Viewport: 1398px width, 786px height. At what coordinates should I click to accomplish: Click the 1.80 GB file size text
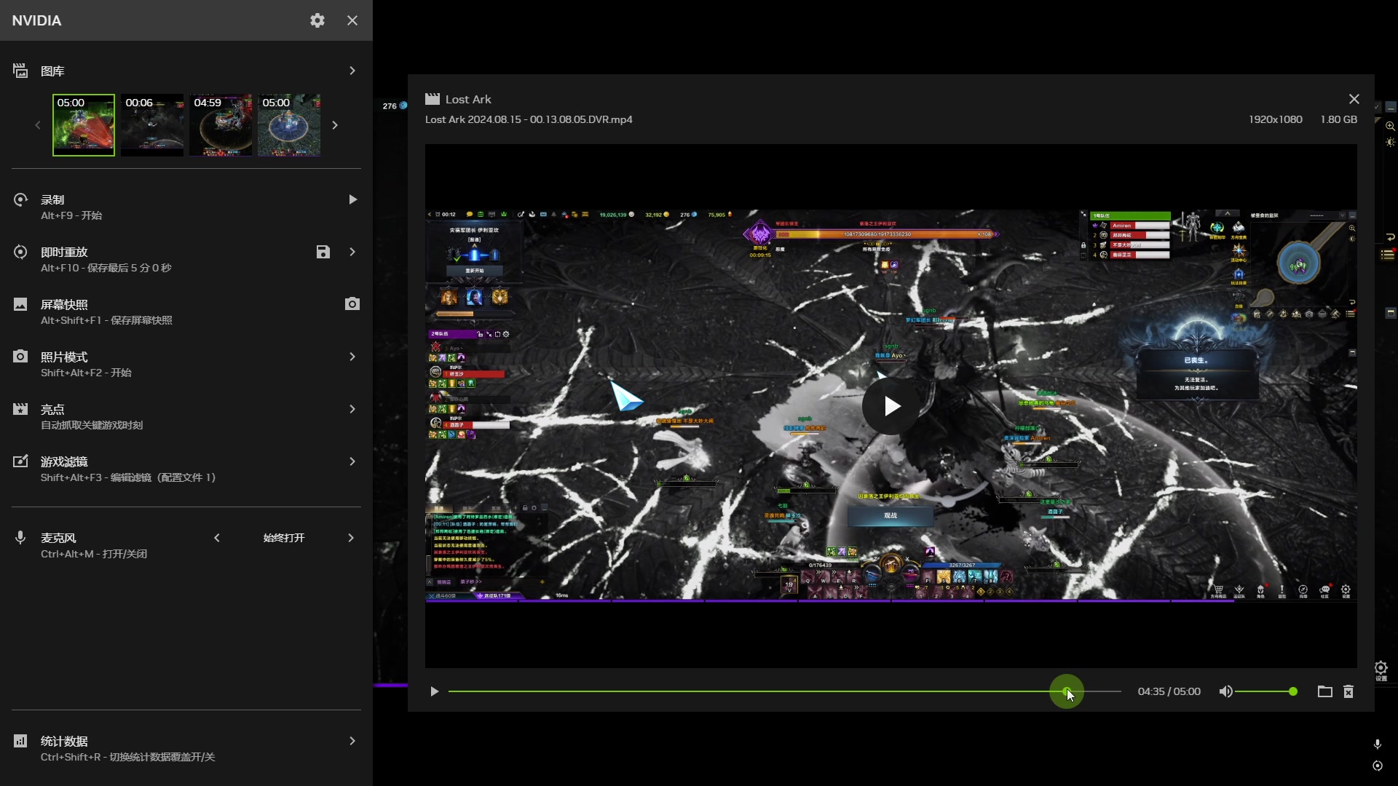pos(1339,119)
